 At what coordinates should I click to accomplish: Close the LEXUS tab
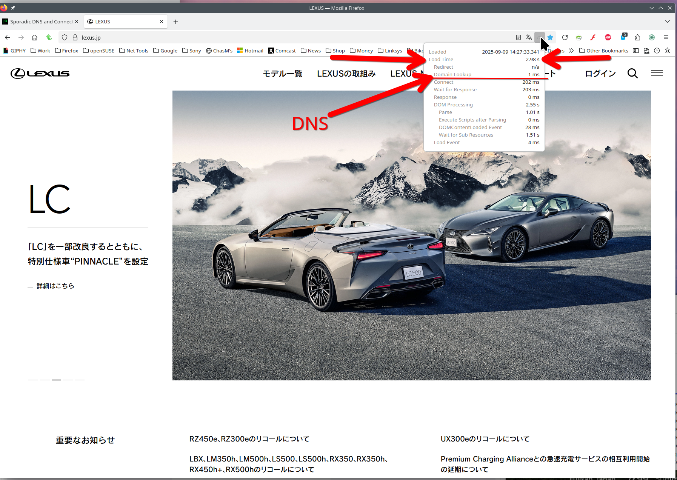click(162, 22)
